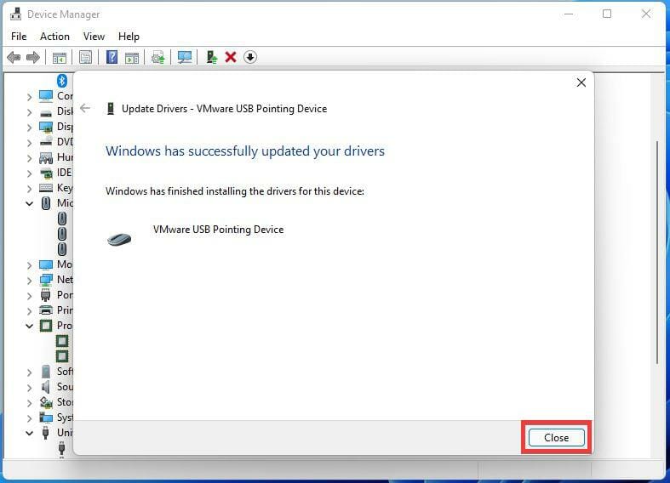Open the View menu

[94, 37]
